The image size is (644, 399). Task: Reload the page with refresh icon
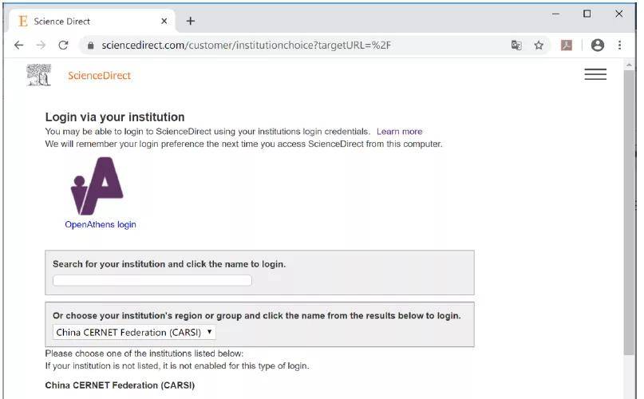63,45
